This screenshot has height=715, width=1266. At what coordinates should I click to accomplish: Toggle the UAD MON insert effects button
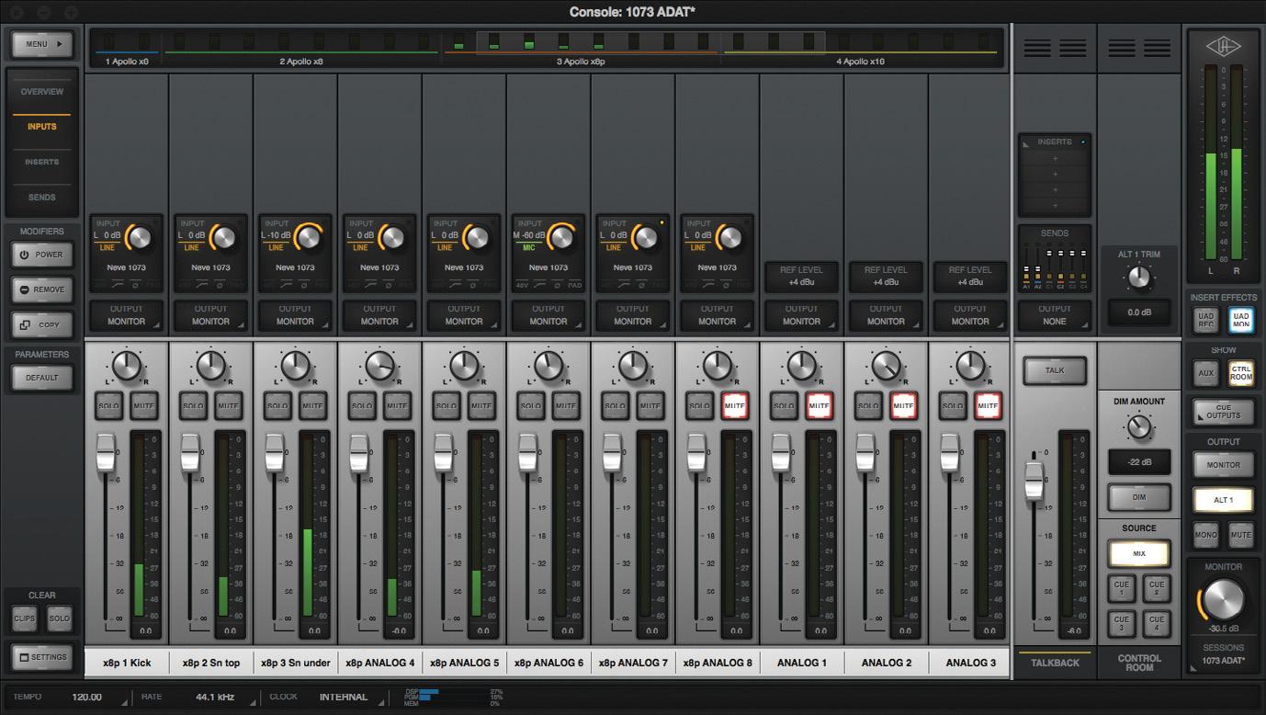[1240, 320]
